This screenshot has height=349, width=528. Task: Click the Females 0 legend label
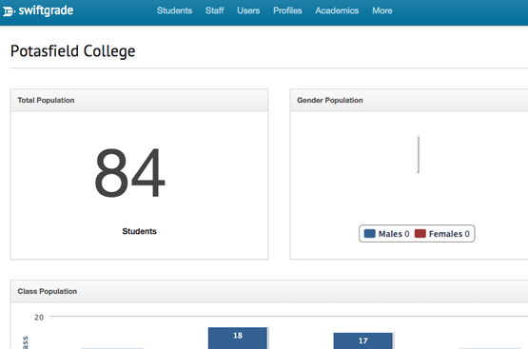(449, 234)
